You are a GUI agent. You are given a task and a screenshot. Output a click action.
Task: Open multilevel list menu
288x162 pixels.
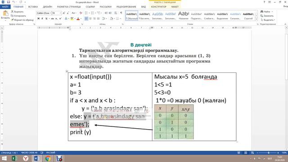tap(99, 13)
